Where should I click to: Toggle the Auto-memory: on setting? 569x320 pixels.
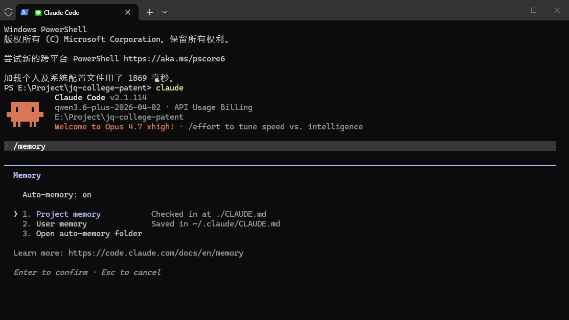57,195
